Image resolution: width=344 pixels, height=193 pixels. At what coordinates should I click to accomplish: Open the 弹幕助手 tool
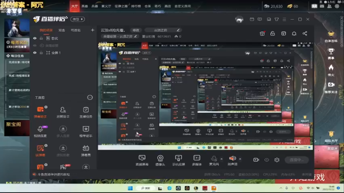[x=40, y=112]
